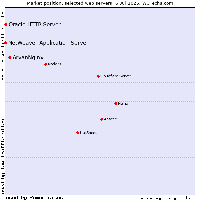Screen dimensions: 200x200
Task: Click the 'used by fewer sites' axis label
Action: (x=34, y=198)
